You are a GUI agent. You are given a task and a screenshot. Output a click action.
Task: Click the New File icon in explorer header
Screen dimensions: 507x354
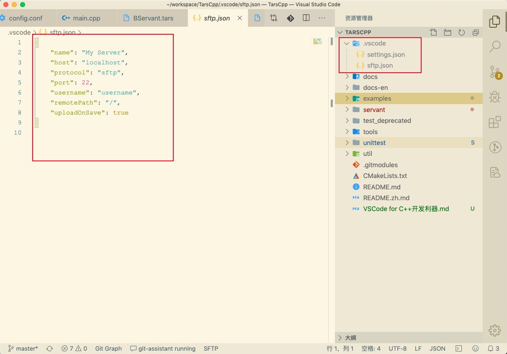click(x=433, y=32)
